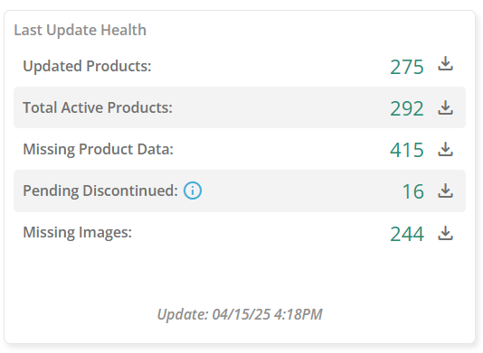Screen dimensions: 483x353
Task: Download the Updated Products report
Action: [445, 64]
